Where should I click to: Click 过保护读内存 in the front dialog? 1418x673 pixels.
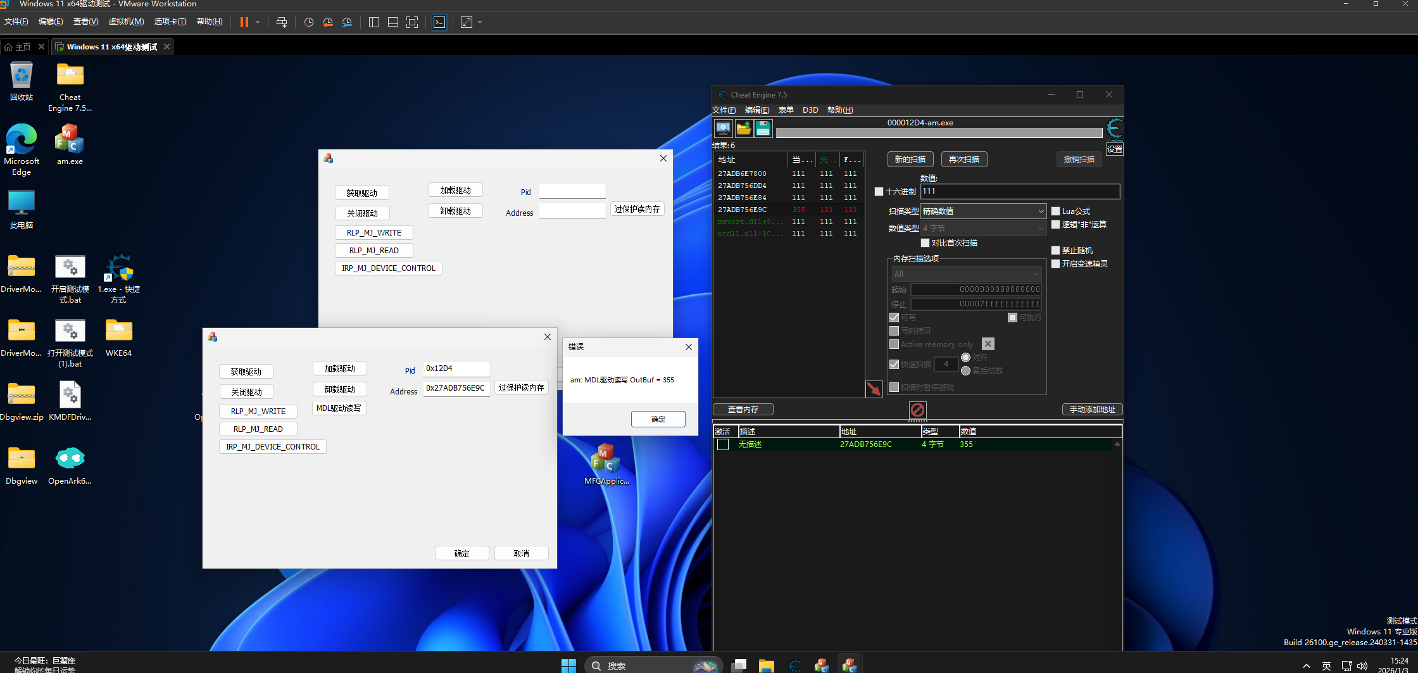(521, 387)
